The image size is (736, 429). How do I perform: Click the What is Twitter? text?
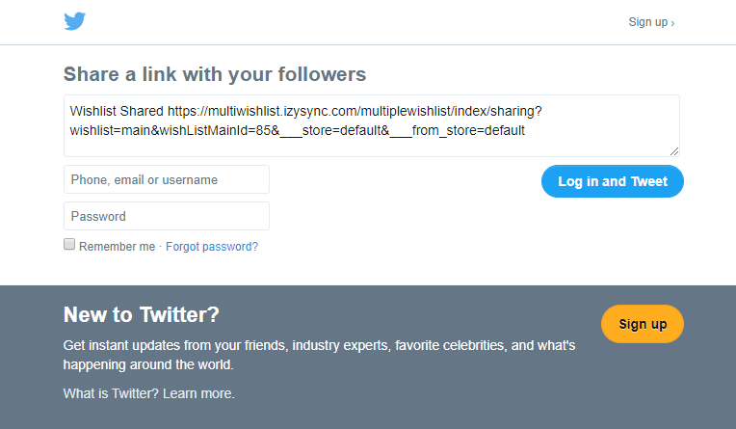(x=111, y=393)
